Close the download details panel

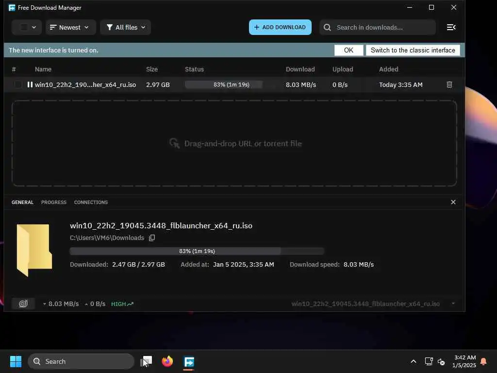tap(453, 202)
